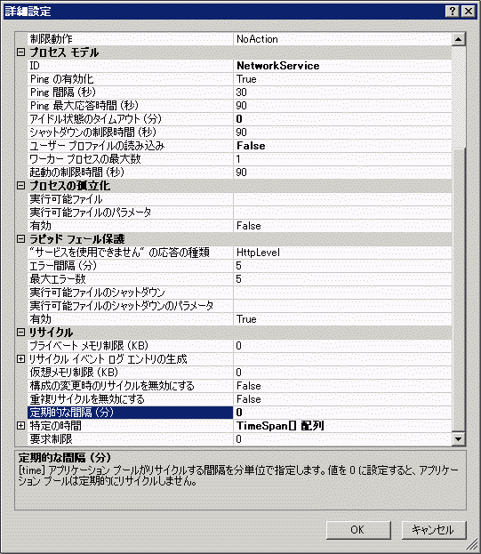Select Ping の有効化 property
Screen dimensions: 481x554
[x=131, y=79]
